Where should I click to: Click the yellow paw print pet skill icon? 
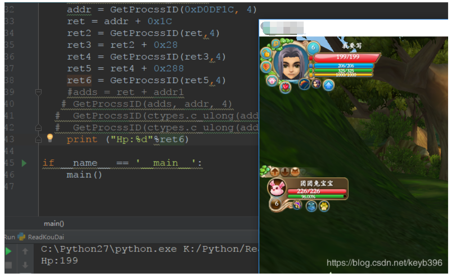pyautogui.click(x=324, y=206)
